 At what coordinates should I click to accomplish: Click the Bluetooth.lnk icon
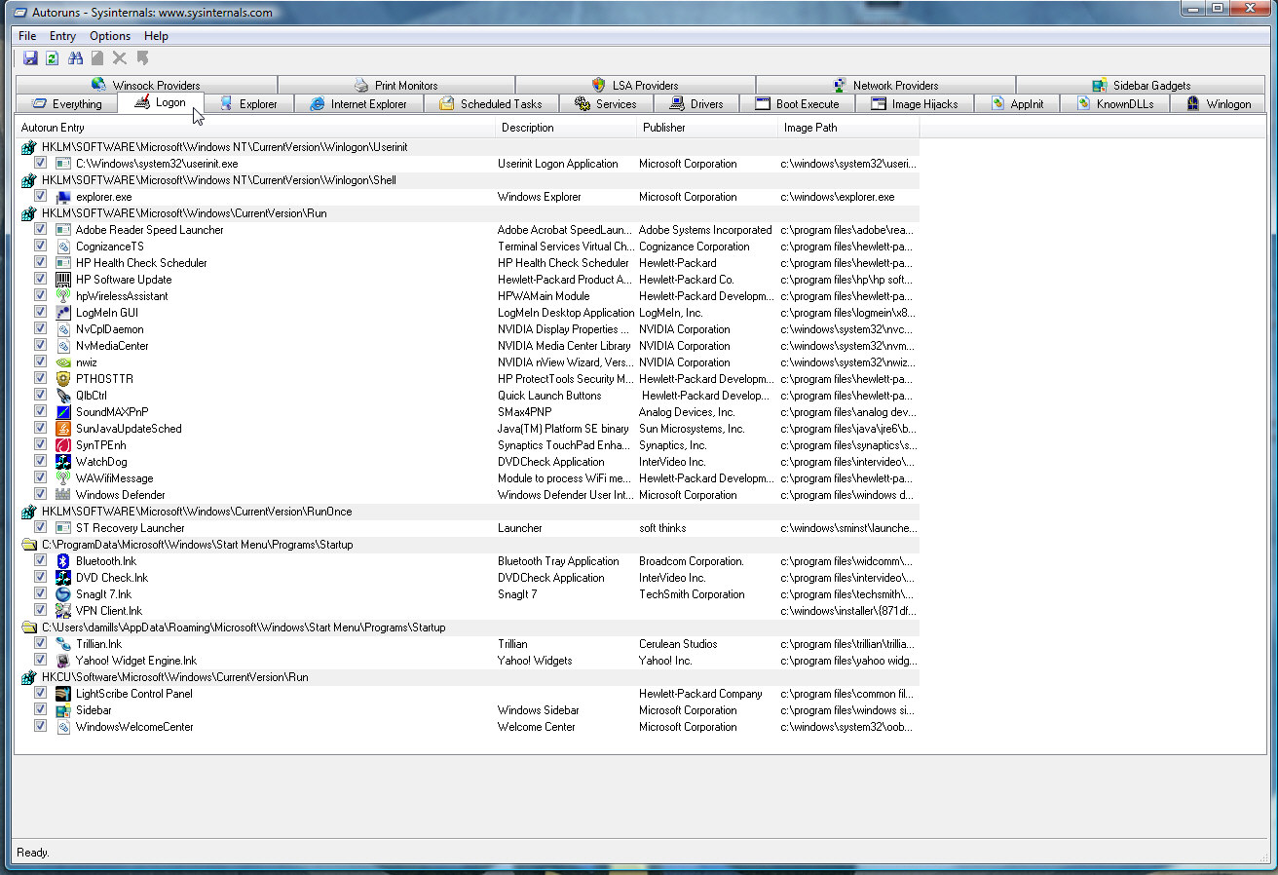coord(63,561)
